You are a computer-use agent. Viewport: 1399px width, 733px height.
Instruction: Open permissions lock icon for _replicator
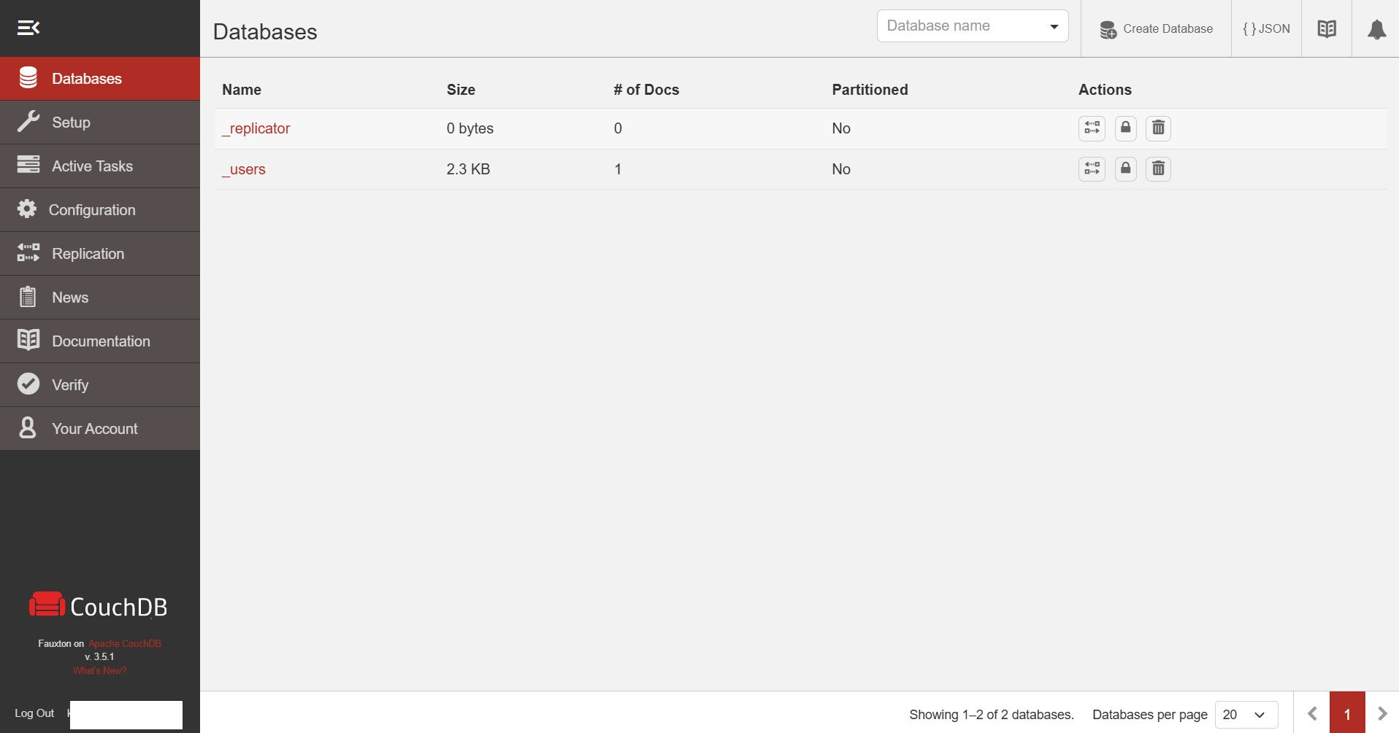click(1125, 128)
